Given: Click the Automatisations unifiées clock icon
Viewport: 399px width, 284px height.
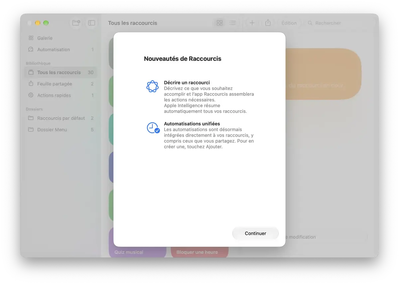Looking at the screenshot, I should 153,128.
